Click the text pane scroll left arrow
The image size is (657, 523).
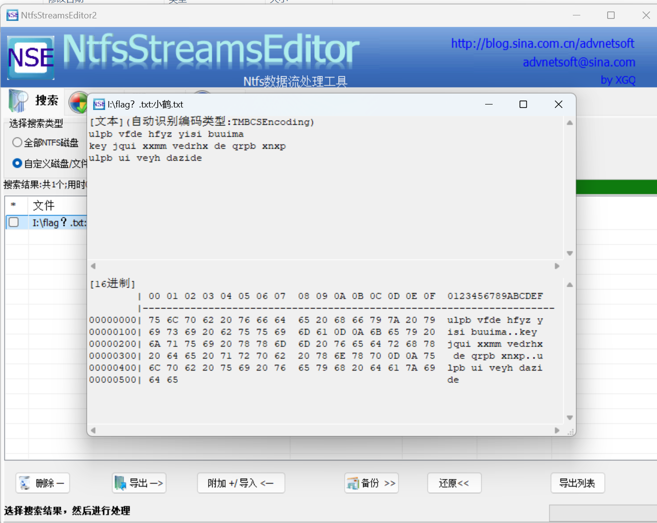pos(93,266)
